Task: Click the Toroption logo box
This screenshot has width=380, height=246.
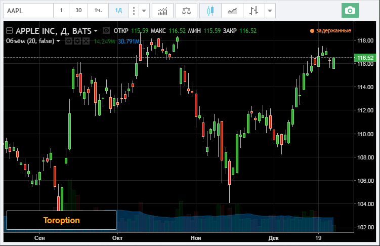Action: 62,220
